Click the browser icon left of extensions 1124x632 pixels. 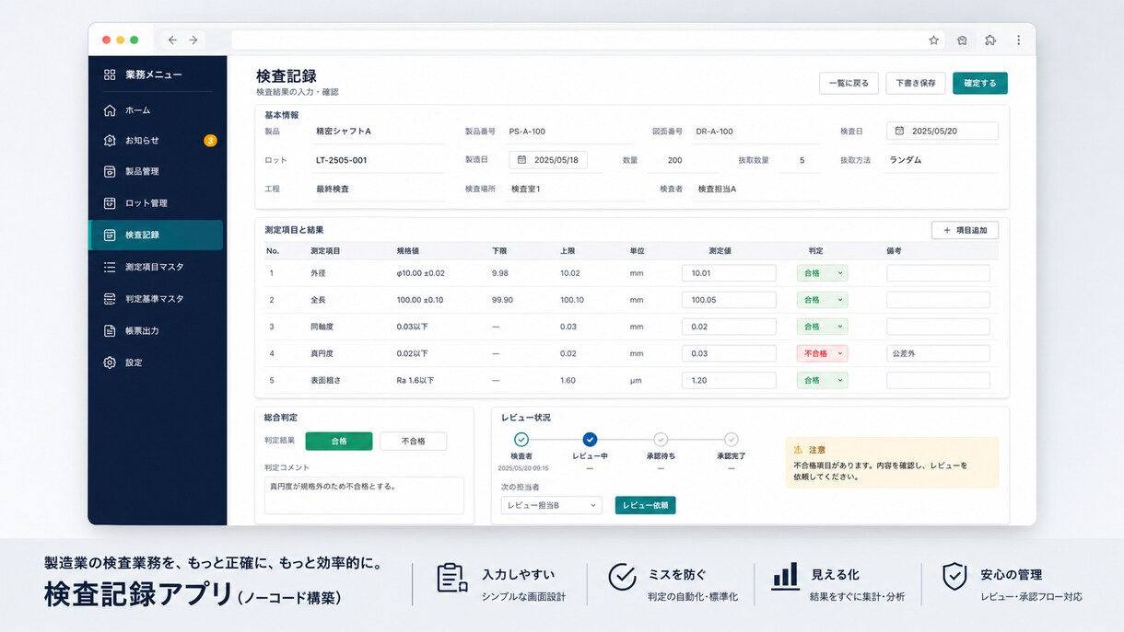[x=962, y=40]
